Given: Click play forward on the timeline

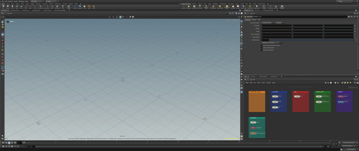Looking at the screenshot, I should [12, 143].
